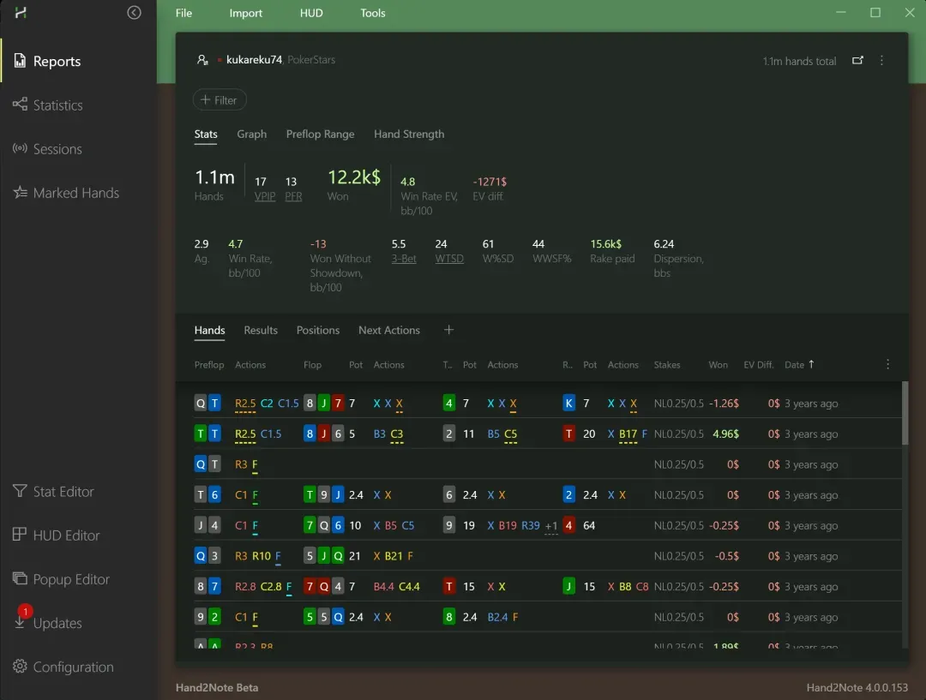
Task: Go to Sessions in the sidebar
Action: [57, 149]
